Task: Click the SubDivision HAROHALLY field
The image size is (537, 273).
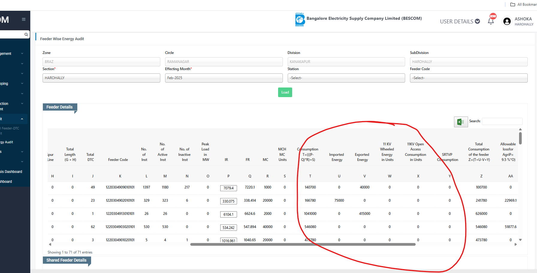Action: point(469,62)
